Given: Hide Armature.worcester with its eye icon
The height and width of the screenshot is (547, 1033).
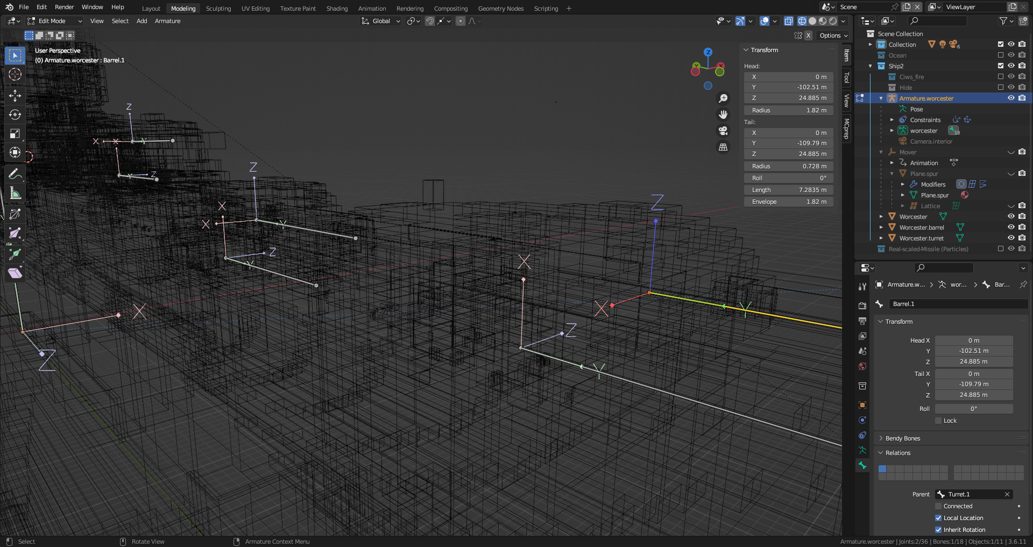Looking at the screenshot, I should coord(1011,98).
